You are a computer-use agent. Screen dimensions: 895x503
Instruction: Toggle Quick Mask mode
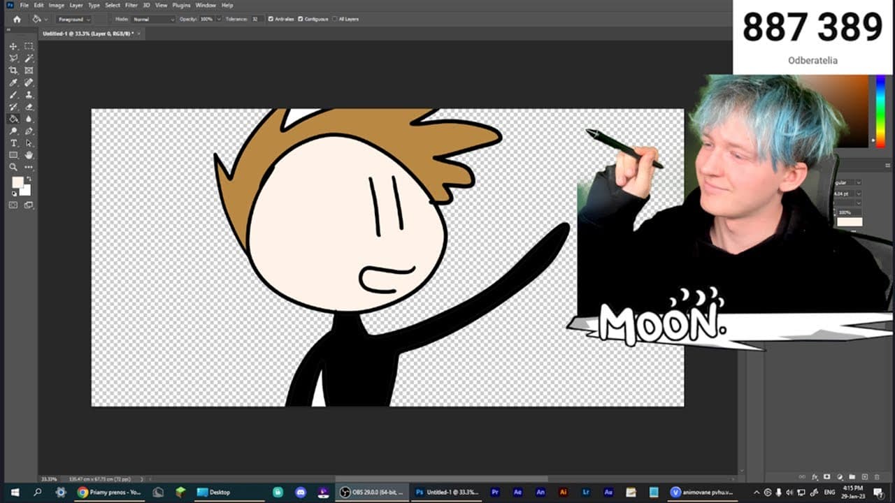point(13,205)
